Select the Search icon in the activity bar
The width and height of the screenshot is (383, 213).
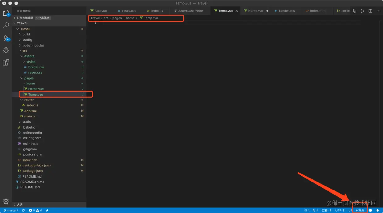[x=6, y=25]
